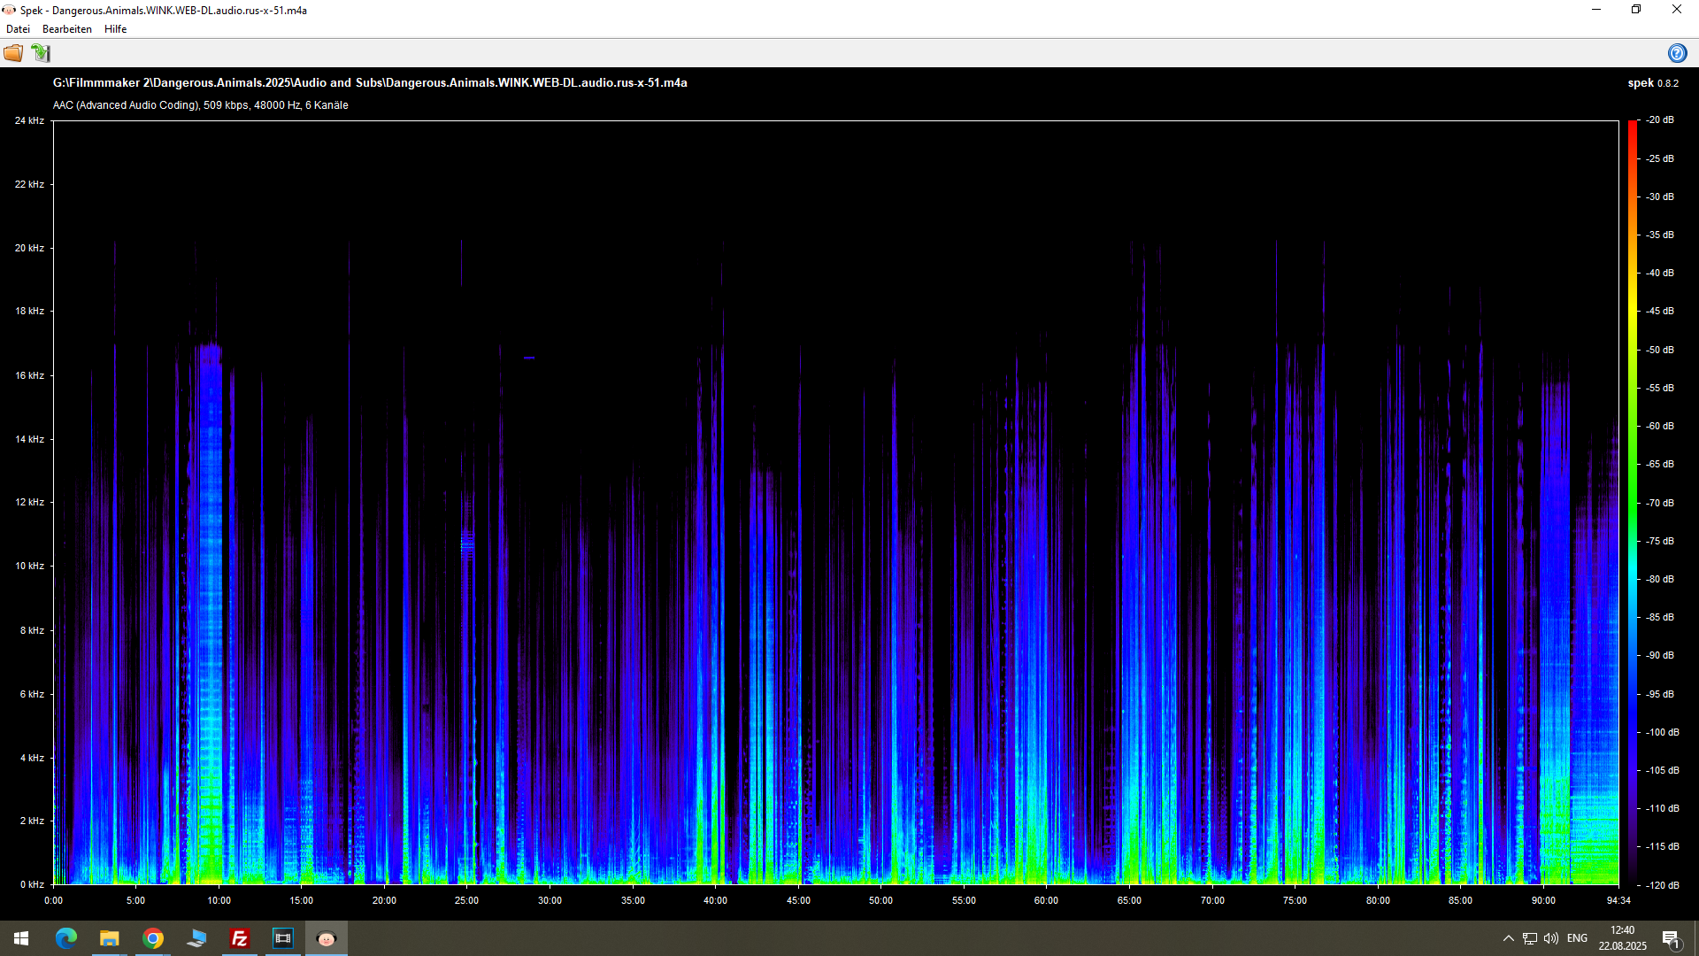Open the volume speaker control
Image resolution: width=1699 pixels, height=956 pixels.
[x=1551, y=938]
